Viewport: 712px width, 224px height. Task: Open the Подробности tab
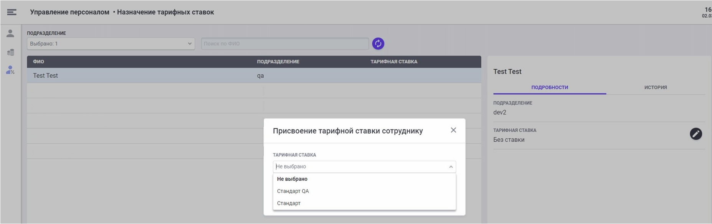[x=549, y=87]
